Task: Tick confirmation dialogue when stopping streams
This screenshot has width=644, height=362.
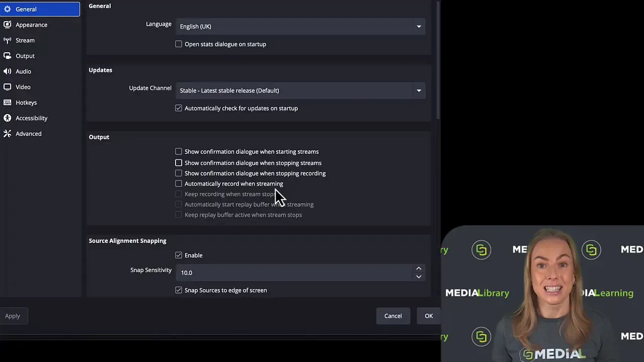Action: (179, 163)
